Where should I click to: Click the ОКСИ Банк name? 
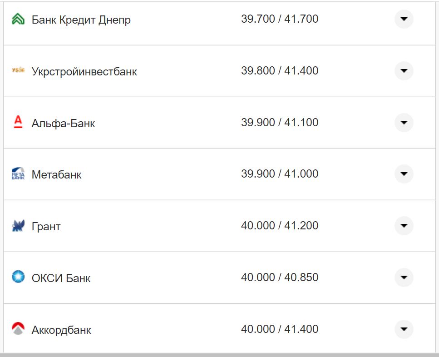60,278
